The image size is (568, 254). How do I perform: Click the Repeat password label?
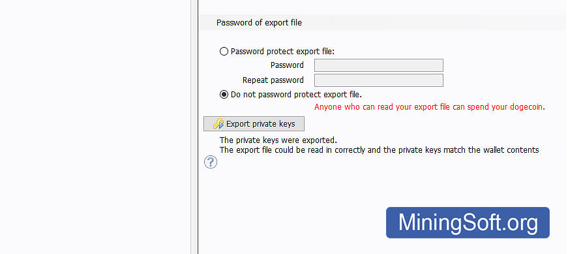click(273, 80)
